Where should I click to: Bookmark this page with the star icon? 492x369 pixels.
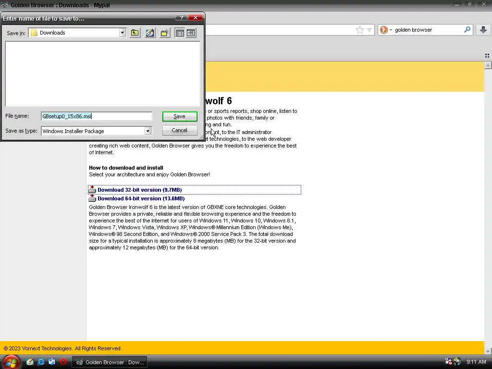(x=359, y=30)
